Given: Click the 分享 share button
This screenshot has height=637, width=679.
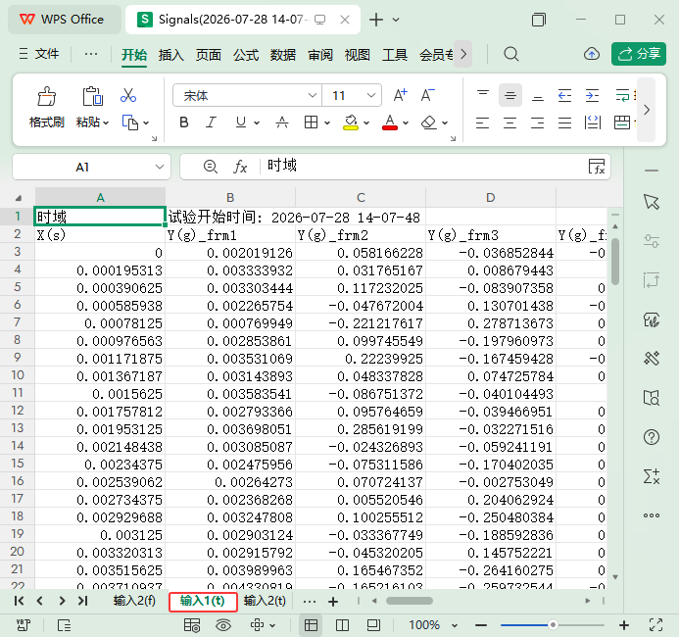Looking at the screenshot, I should click(639, 54).
